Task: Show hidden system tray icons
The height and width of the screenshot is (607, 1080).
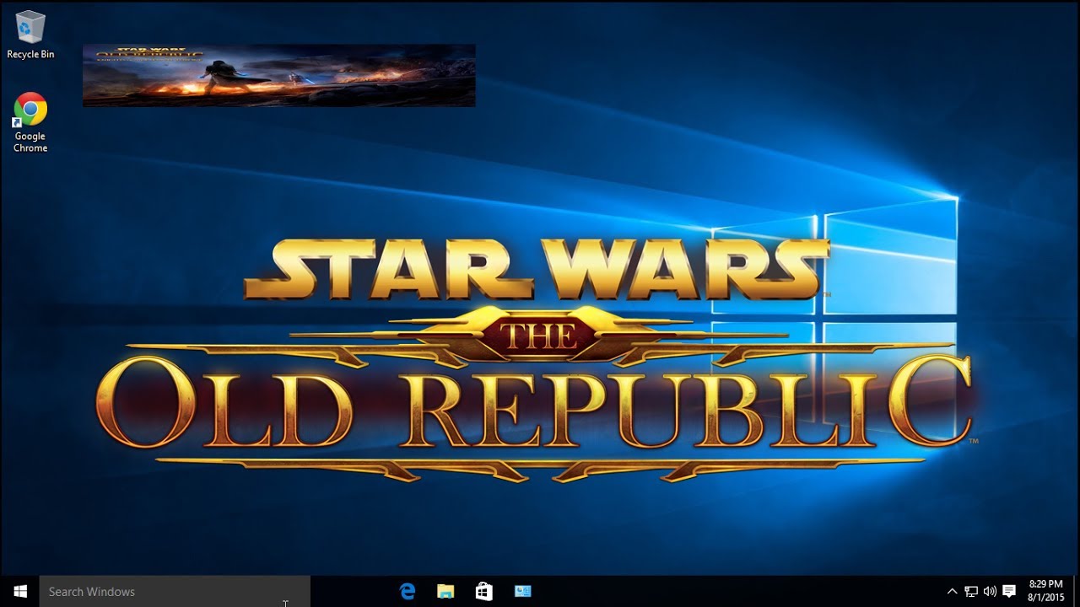Action: (953, 591)
